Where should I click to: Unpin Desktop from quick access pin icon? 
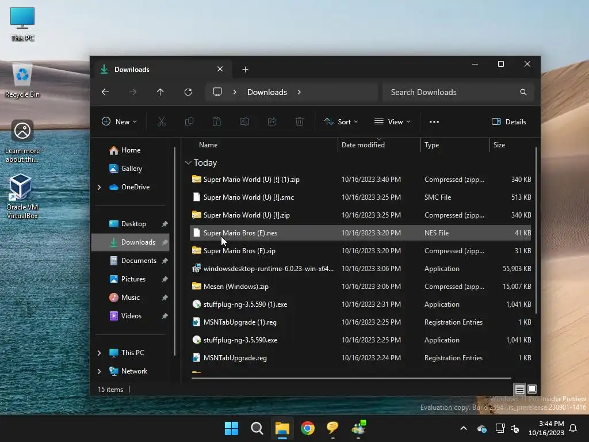point(165,224)
